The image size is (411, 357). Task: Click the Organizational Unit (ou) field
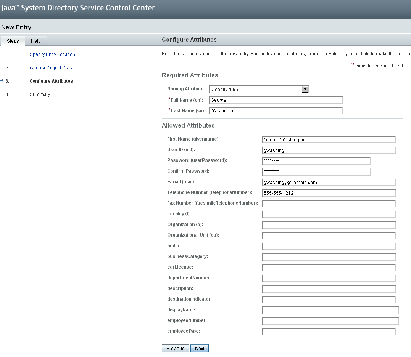(x=329, y=235)
